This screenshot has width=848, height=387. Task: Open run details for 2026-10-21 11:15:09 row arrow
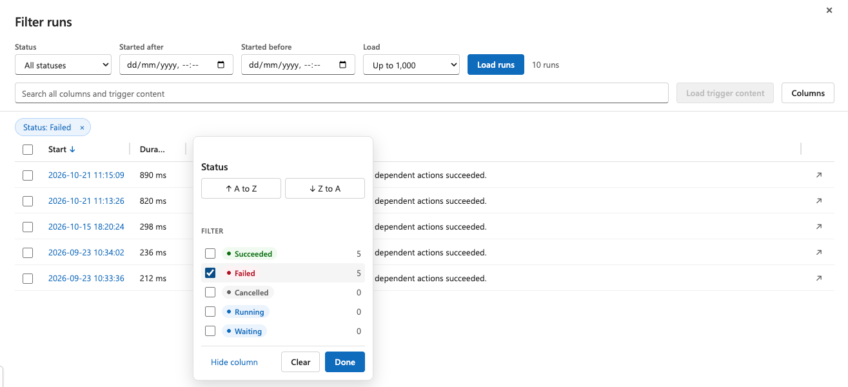tap(819, 175)
